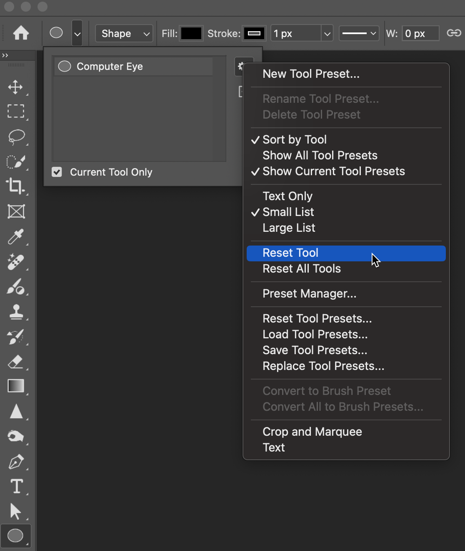This screenshot has height=551, width=465.
Task: Choose Reset All Tools
Action: 301,268
